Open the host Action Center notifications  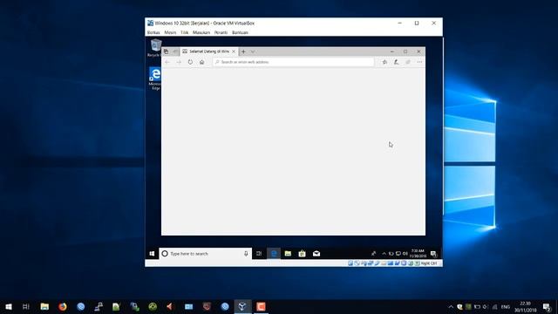548,306
